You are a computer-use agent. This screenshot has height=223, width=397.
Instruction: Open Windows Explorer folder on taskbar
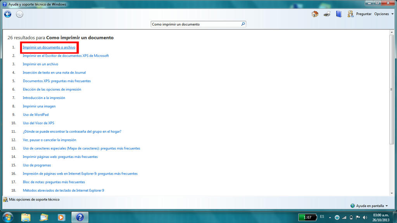coord(26,218)
